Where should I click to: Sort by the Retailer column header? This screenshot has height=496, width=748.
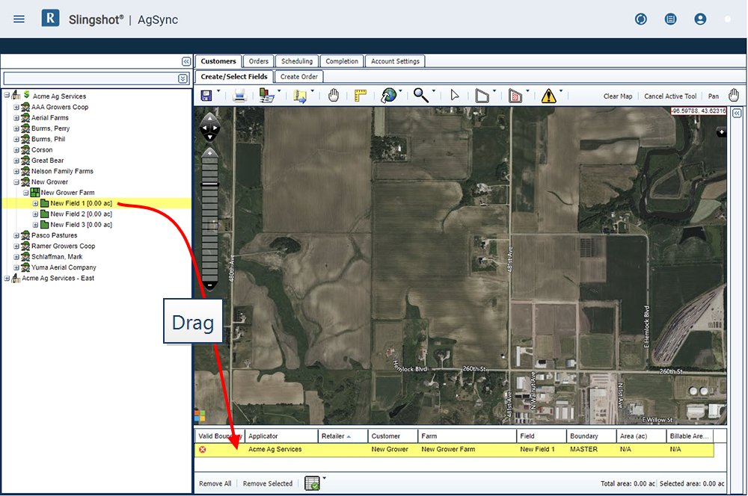343,436
